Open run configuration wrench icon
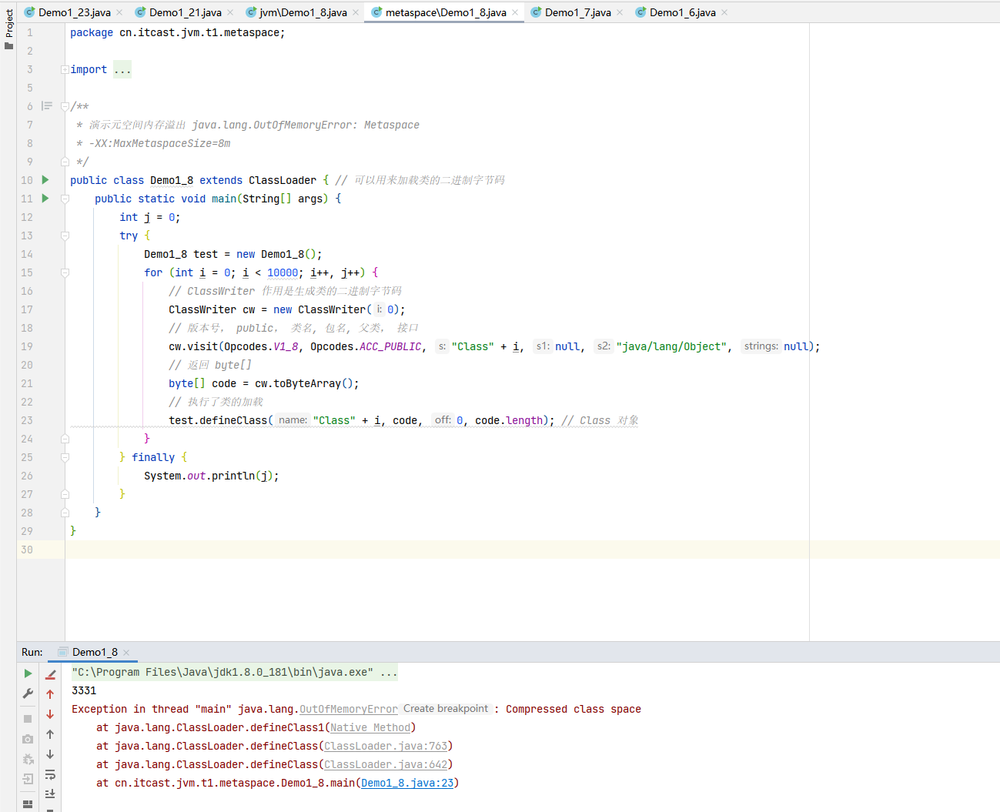 [28, 693]
